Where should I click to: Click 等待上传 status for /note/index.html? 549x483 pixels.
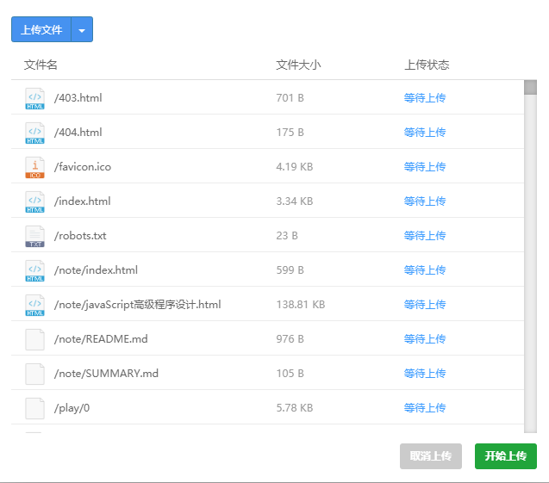click(425, 270)
